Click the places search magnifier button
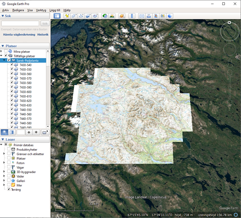The width and height of the screenshot is (241, 218). 5,132
